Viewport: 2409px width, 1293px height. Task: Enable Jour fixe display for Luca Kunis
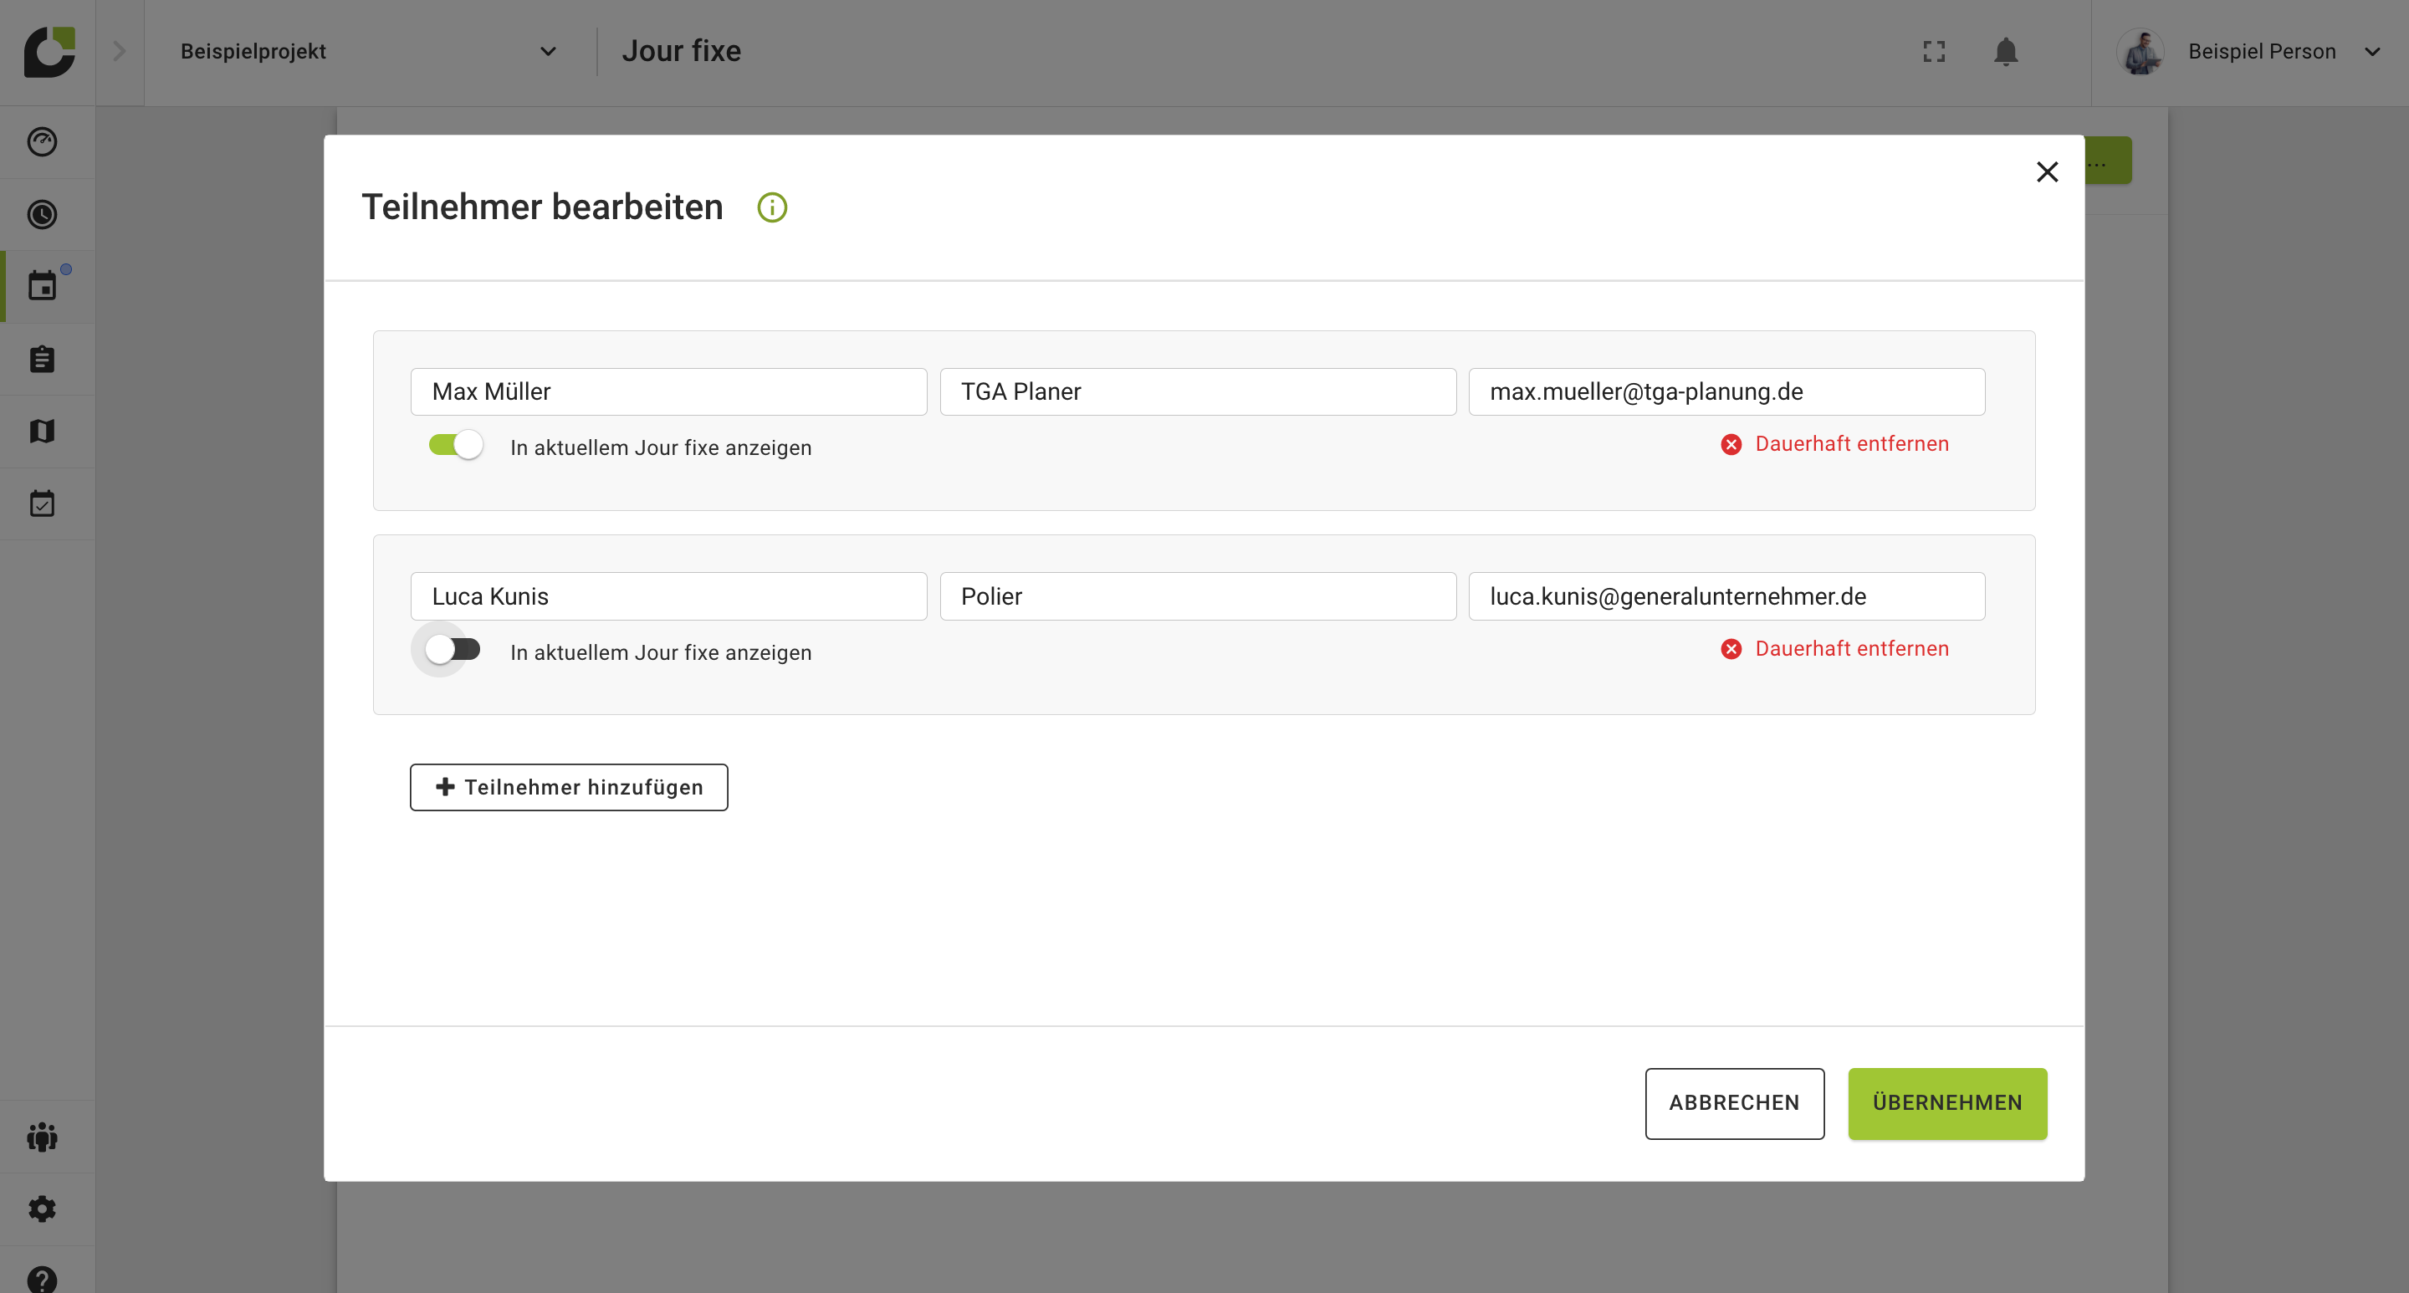pos(453,650)
